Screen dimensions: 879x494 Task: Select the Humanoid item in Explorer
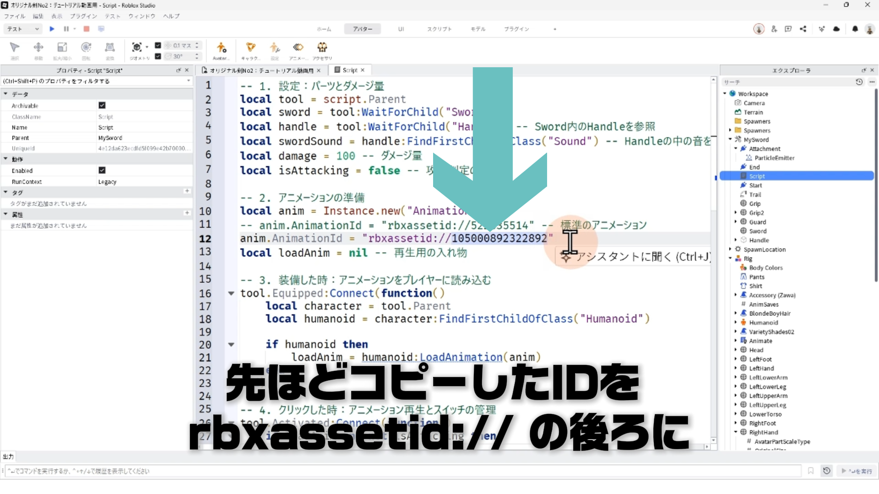[x=763, y=322]
